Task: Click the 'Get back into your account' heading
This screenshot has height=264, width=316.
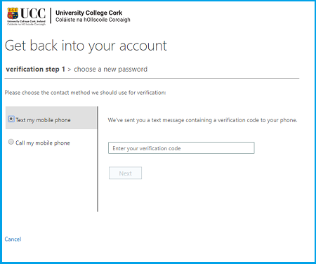Action: coord(86,46)
